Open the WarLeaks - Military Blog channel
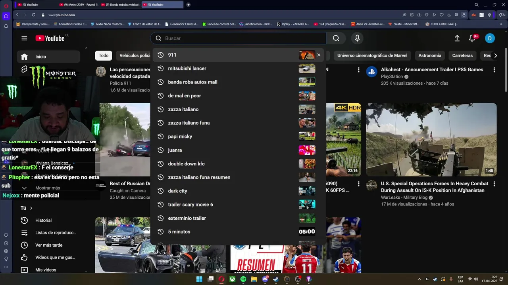 pos(404,198)
